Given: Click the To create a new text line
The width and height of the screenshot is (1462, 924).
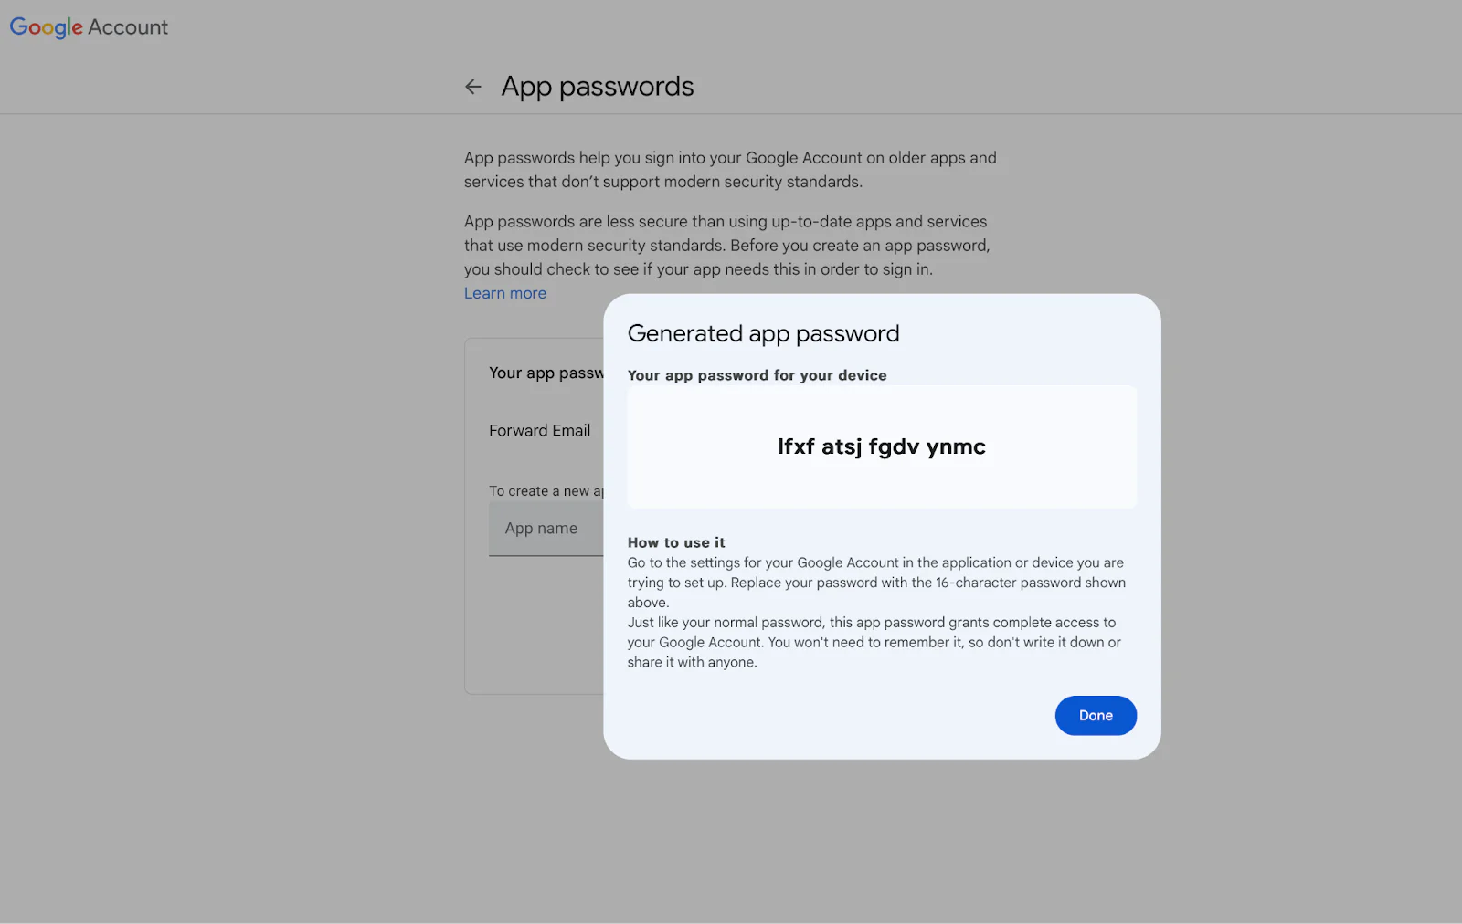Looking at the screenshot, I should (546, 491).
